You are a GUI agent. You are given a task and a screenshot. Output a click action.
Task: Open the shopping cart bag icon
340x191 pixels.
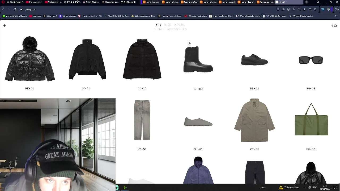click(335, 25)
